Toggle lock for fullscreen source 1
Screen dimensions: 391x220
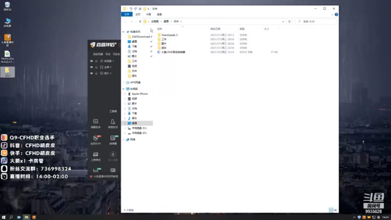[97, 67]
